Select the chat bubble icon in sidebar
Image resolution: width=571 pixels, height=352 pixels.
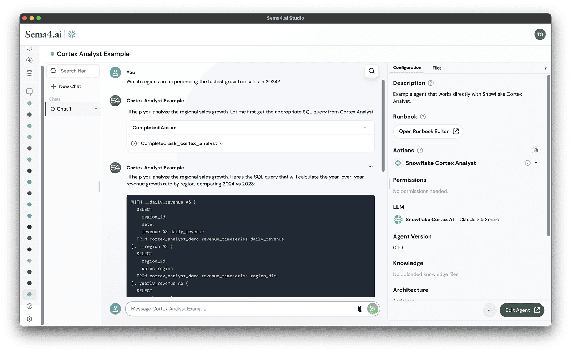pyautogui.click(x=30, y=92)
